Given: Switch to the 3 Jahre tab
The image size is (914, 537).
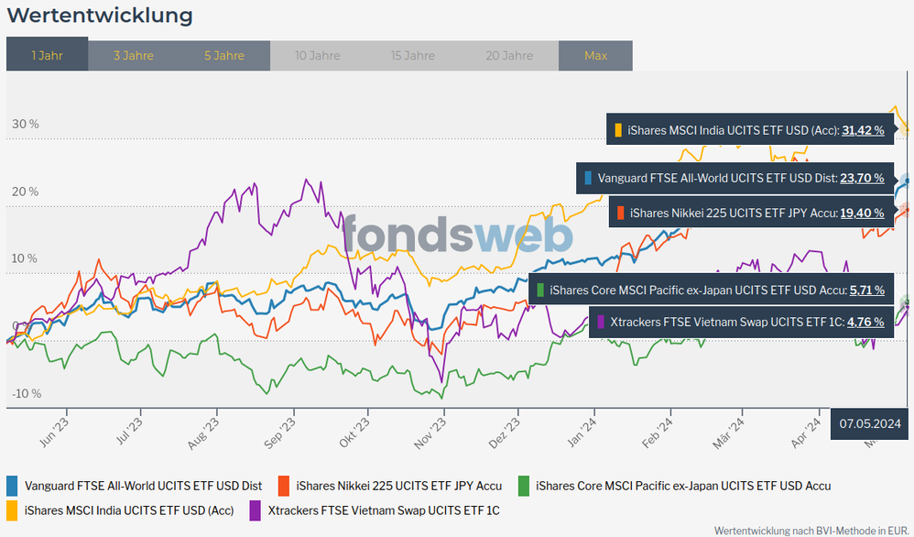Looking at the screenshot, I should pos(133,55).
